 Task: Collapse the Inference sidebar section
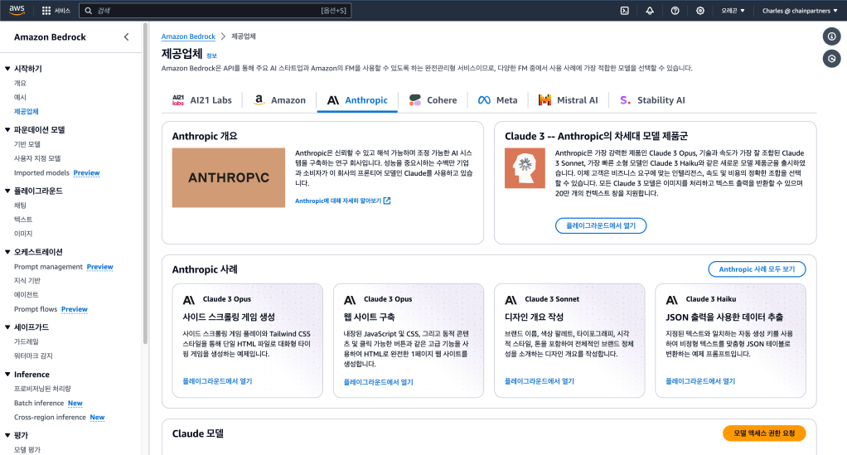point(7,375)
